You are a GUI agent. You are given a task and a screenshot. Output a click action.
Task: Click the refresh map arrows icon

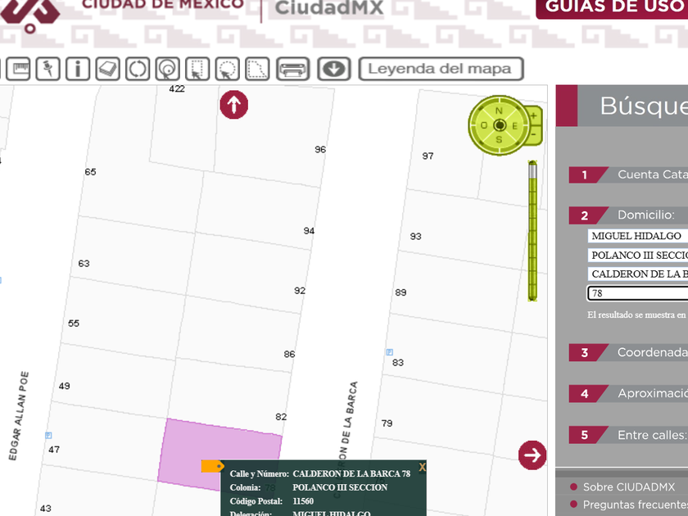(x=138, y=69)
